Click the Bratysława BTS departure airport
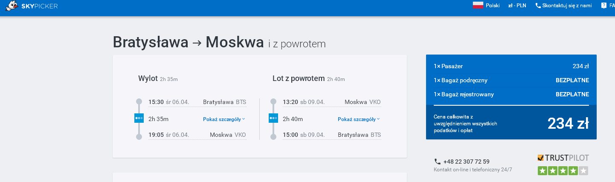Viewport: 615px width, 182px height. click(x=225, y=102)
